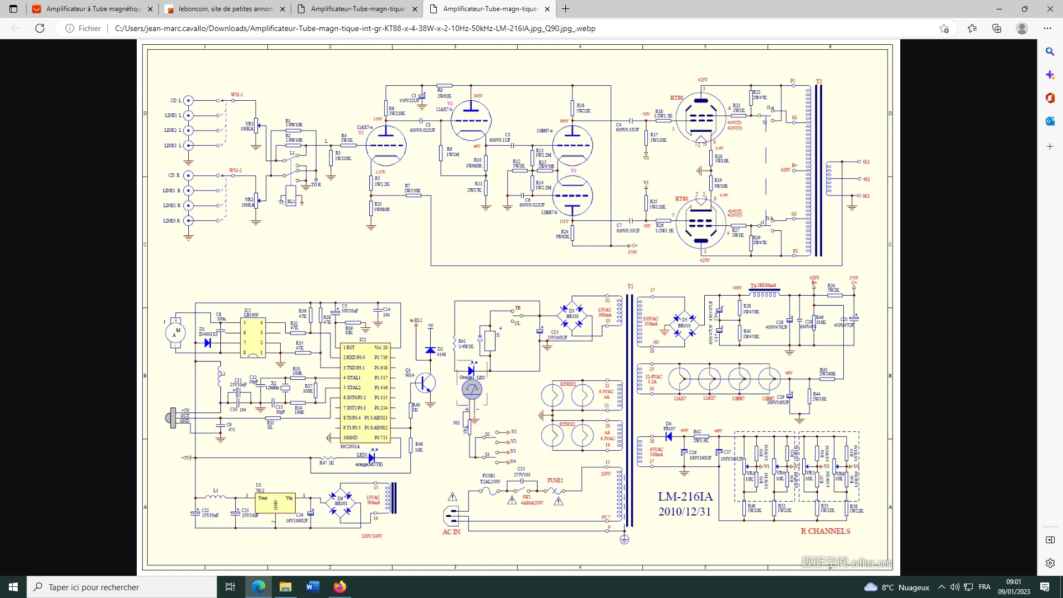Open the volume control

pyautogui.click(x=955, y=587)
